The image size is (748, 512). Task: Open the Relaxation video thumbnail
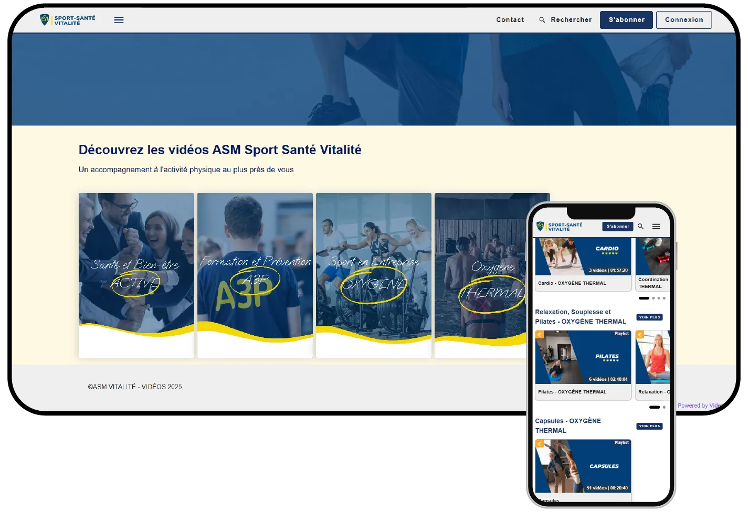652,357
